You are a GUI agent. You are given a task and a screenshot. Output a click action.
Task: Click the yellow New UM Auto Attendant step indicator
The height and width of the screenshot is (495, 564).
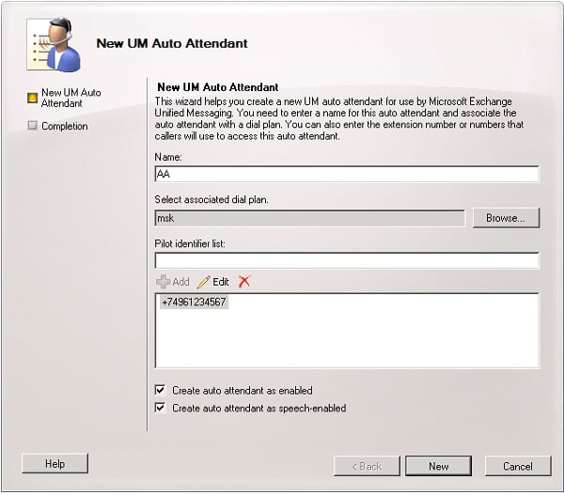point(32,98)
